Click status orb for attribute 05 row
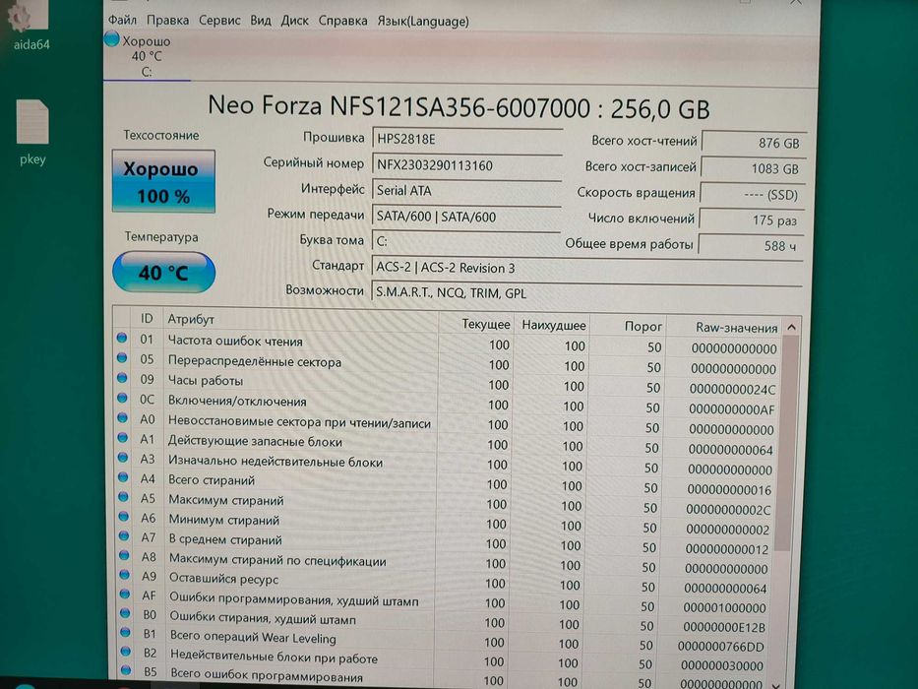918x689 pixels. click(x=122, y=358)
